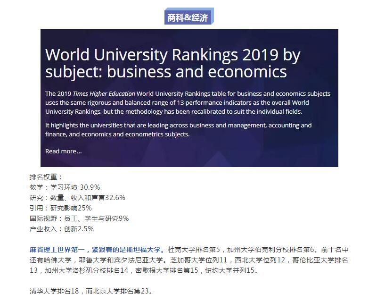
Task: Click 'subject: business and economics' title line
Action: coord(166,72)
